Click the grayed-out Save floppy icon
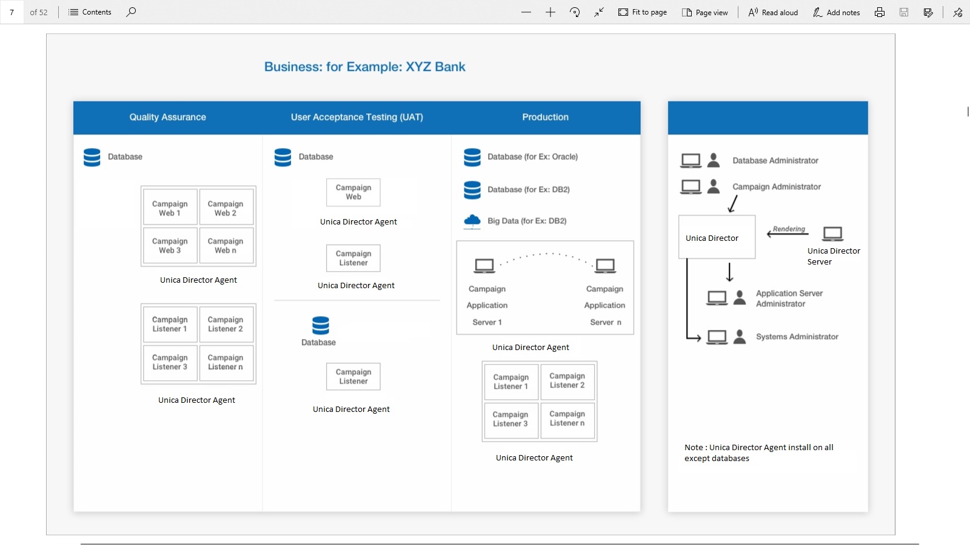Image resolution: width=970 pixels, height=546 pixels. [x=904, y=12]
